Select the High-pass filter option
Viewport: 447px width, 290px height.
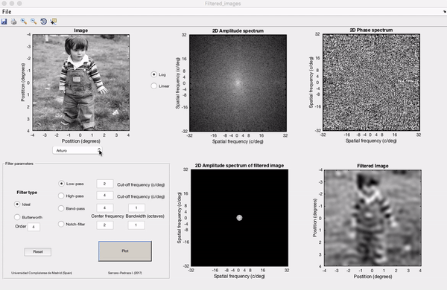coord(61,196)
